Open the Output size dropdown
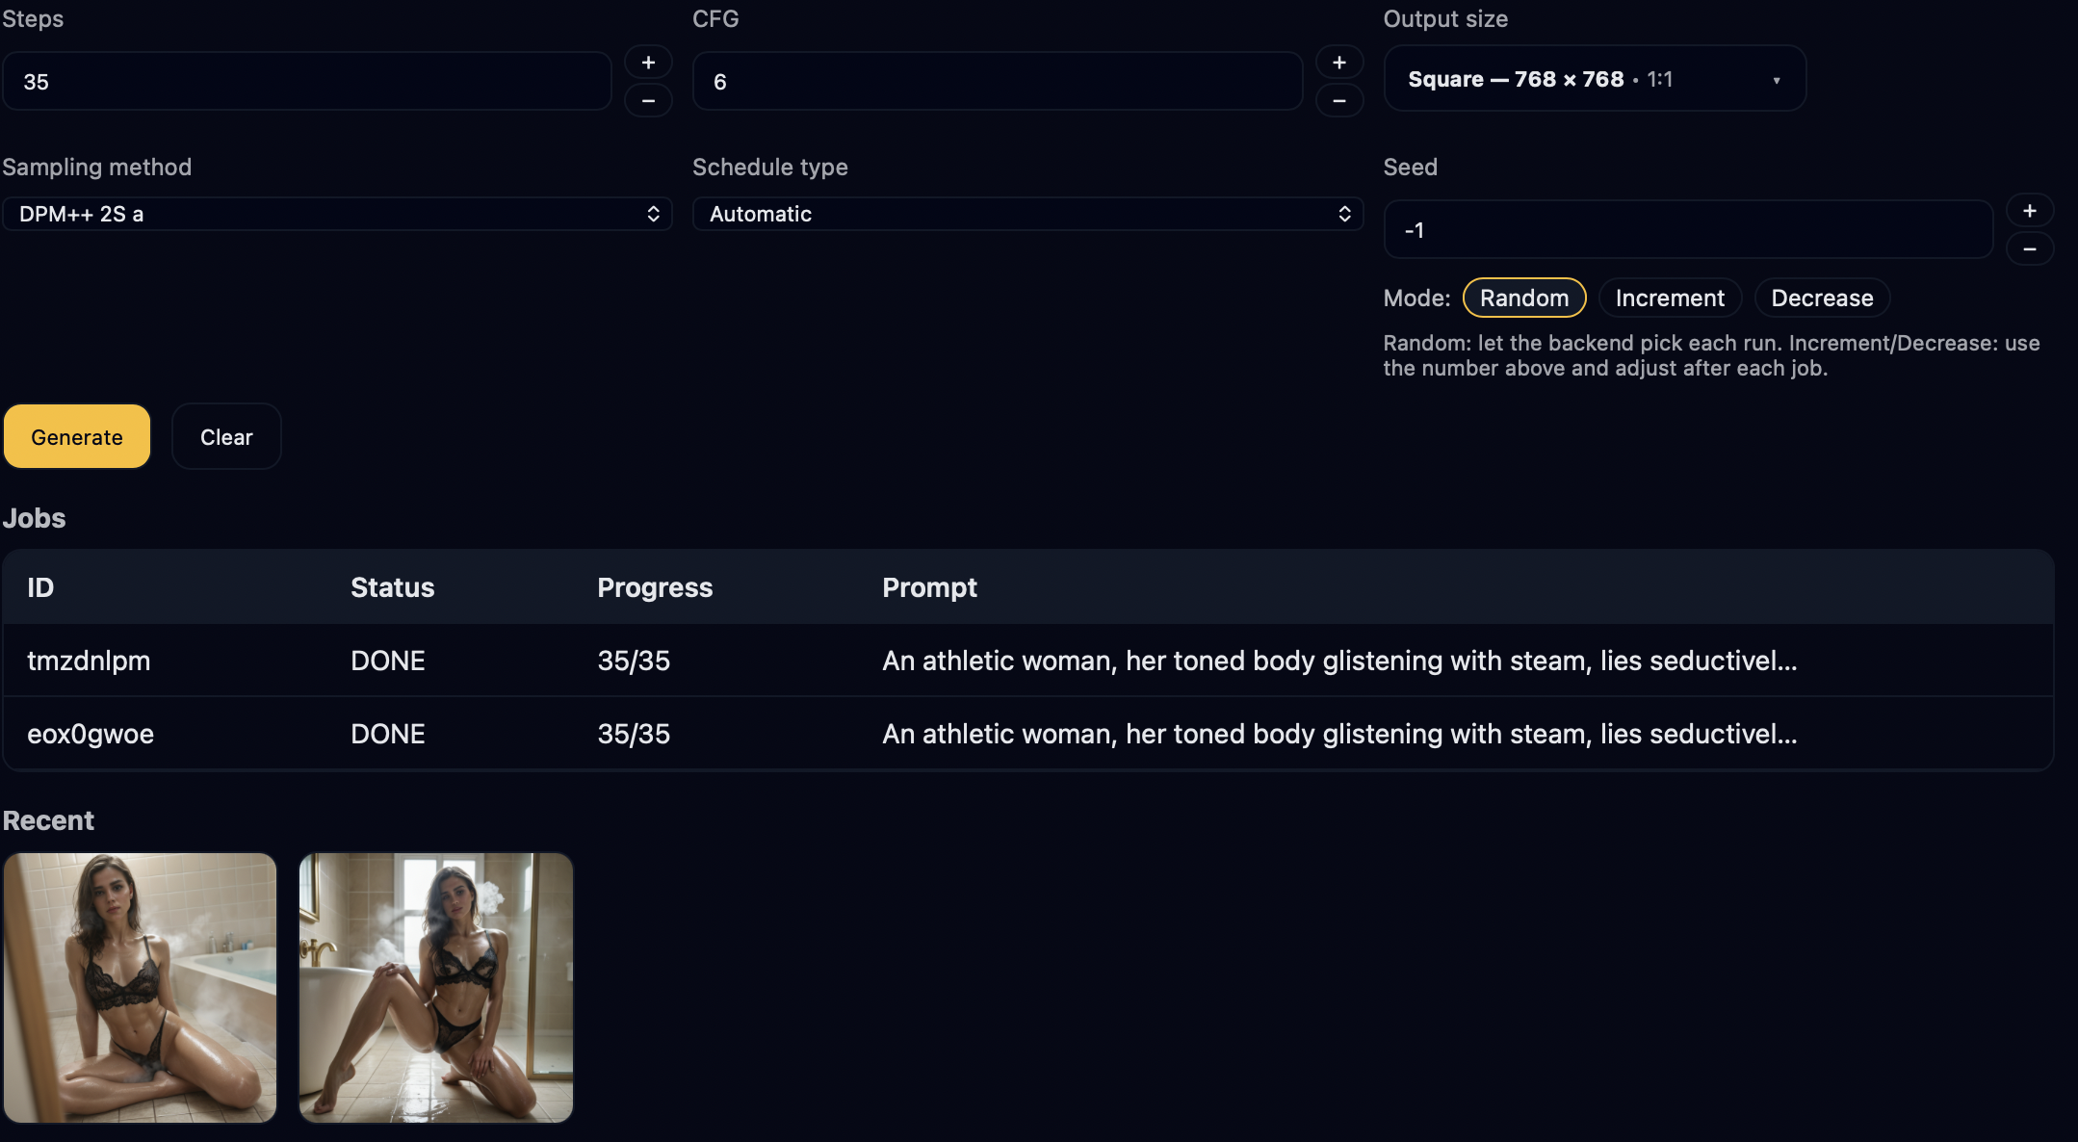Screen dimensions: 2078x1142 1593,78
